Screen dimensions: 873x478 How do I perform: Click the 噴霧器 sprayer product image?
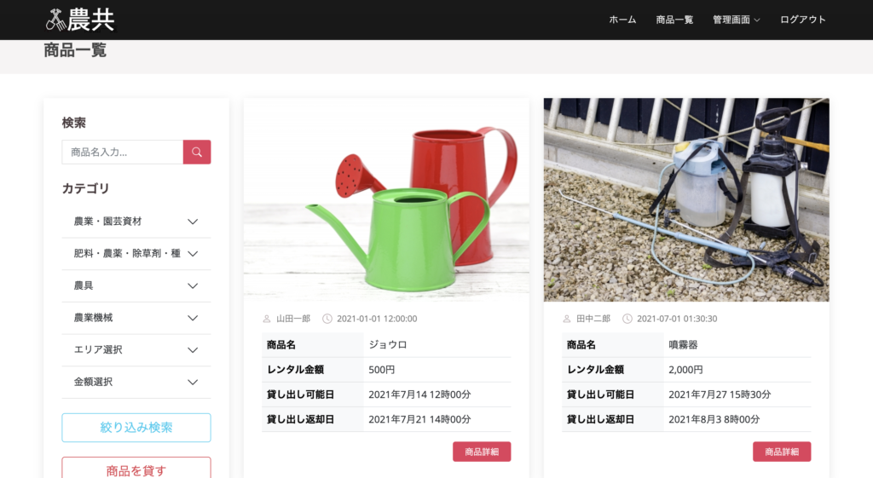pyautogui.click(x=686, y=200)
